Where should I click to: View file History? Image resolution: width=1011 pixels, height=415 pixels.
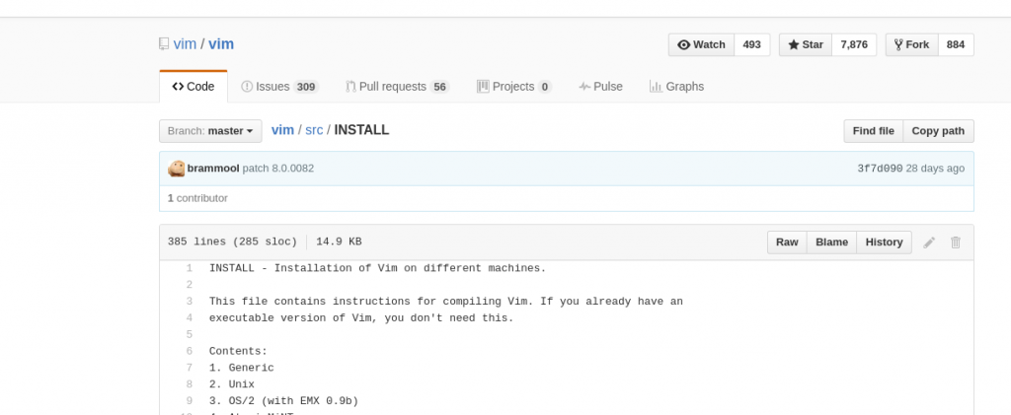pyautogui.click(x=884, y=242)
